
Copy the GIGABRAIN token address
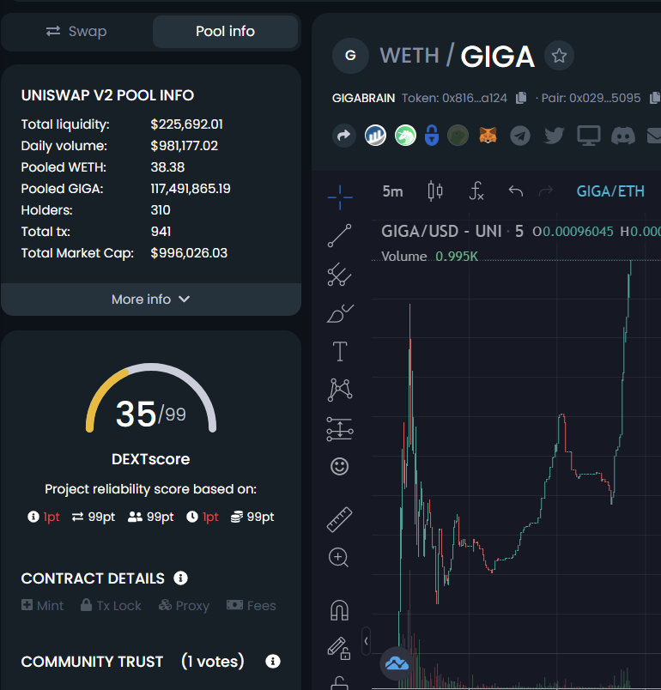point(521,98)
